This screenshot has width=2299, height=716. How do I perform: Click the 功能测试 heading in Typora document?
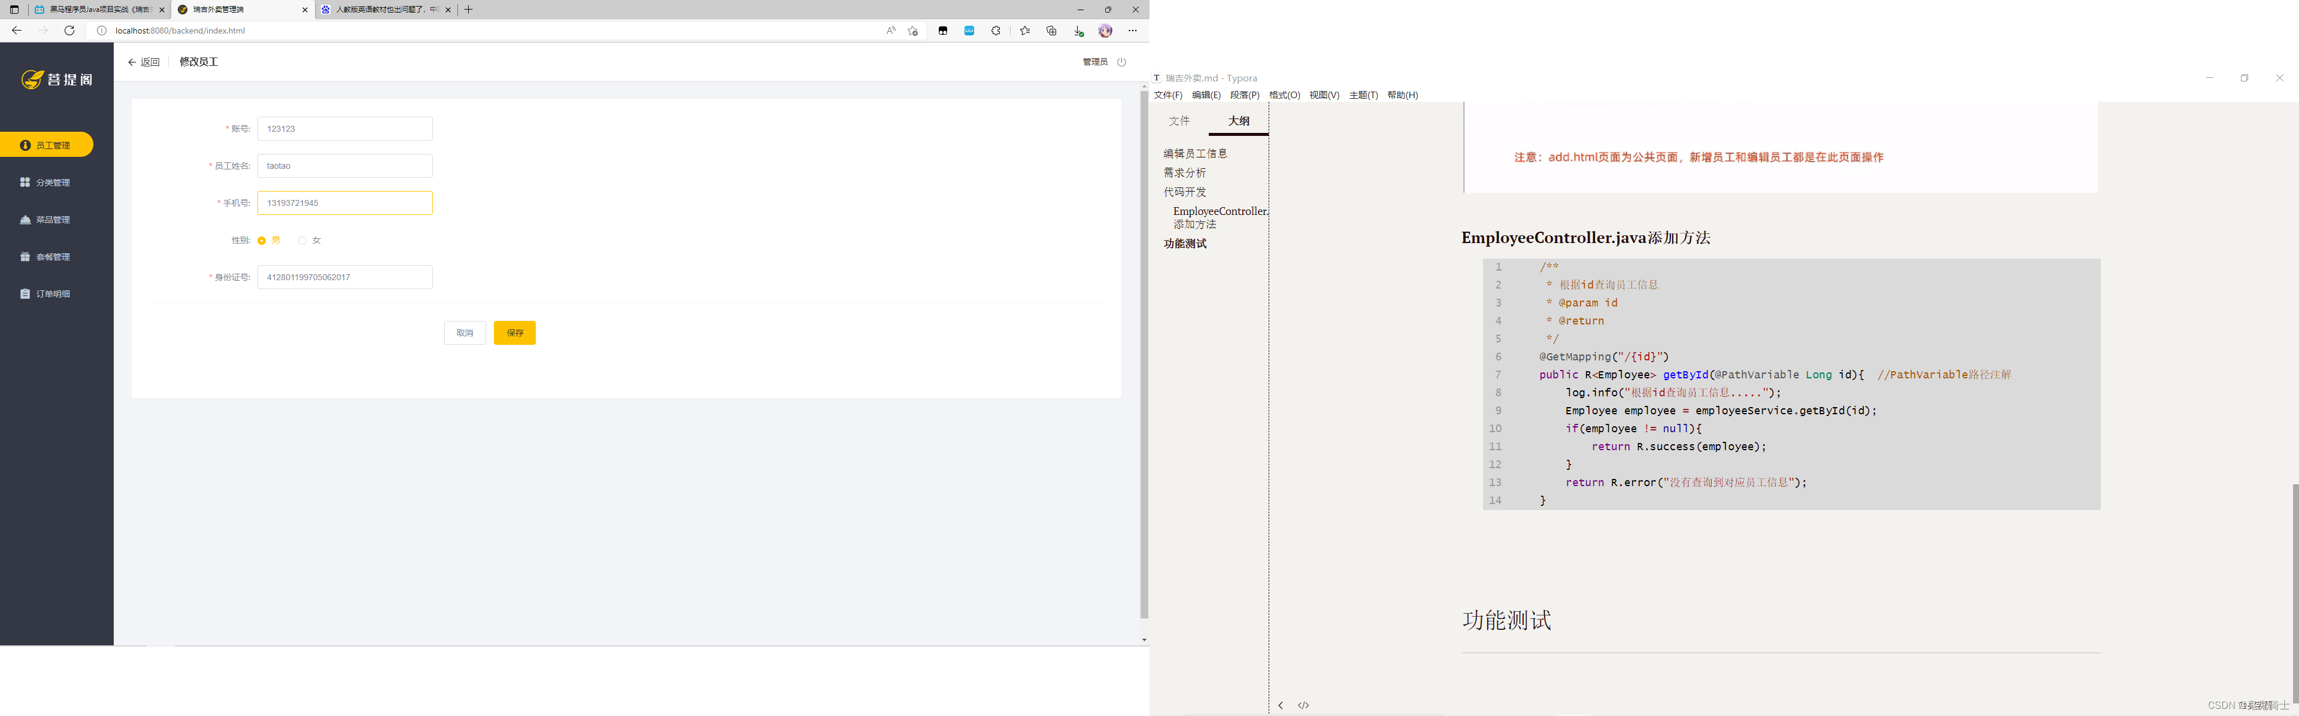(1506, 620)
